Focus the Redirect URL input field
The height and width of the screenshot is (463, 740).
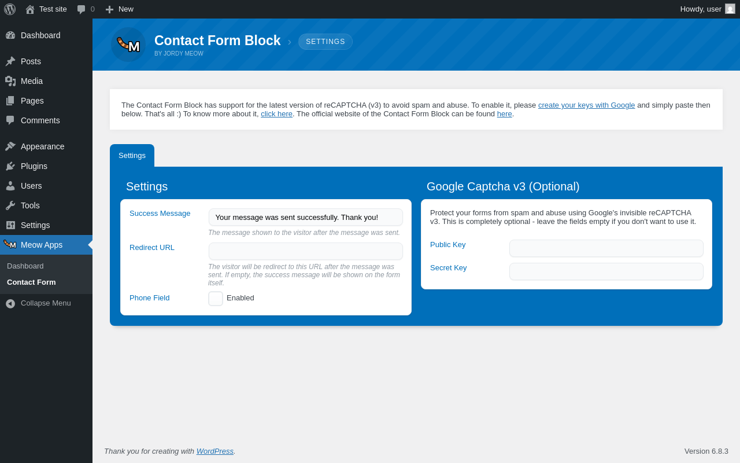[306, 251]
